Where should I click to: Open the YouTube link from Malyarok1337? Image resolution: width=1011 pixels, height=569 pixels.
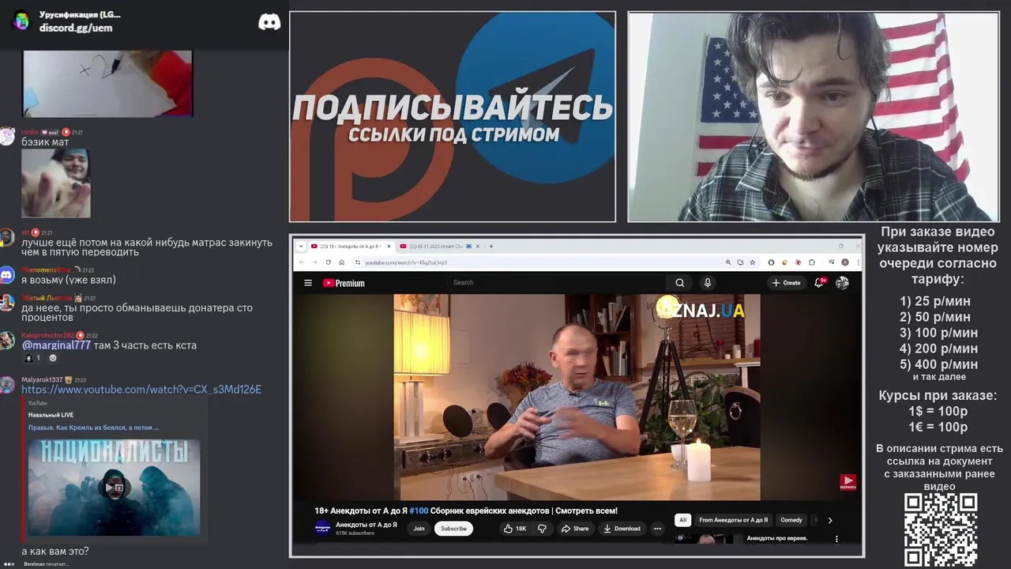click(141, 390)
